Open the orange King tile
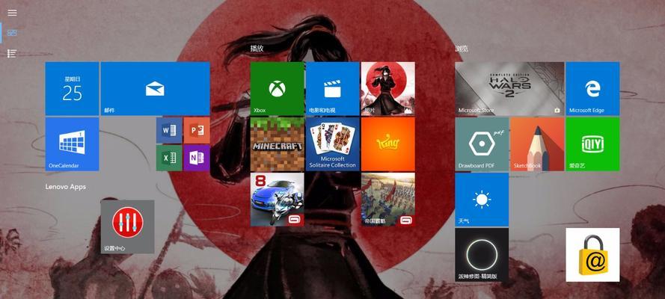This screenshot has height=299, width=665. pos(388,144)
